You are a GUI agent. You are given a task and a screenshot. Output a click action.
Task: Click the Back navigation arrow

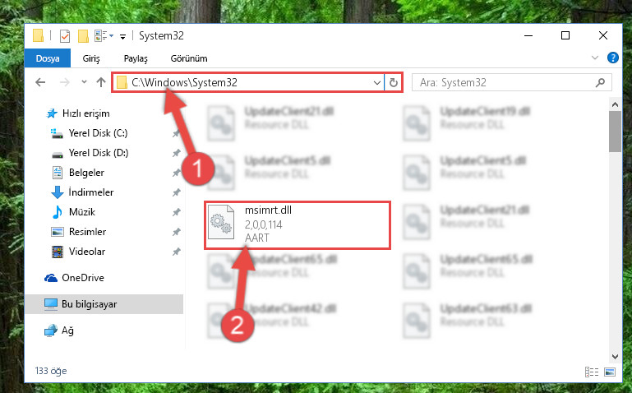click(40, 82)
